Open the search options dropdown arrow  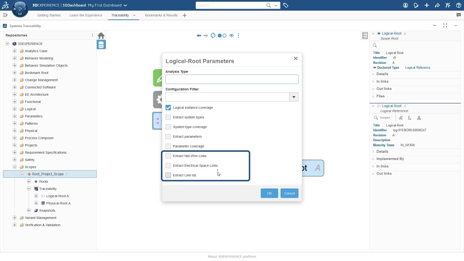(276, 5)
